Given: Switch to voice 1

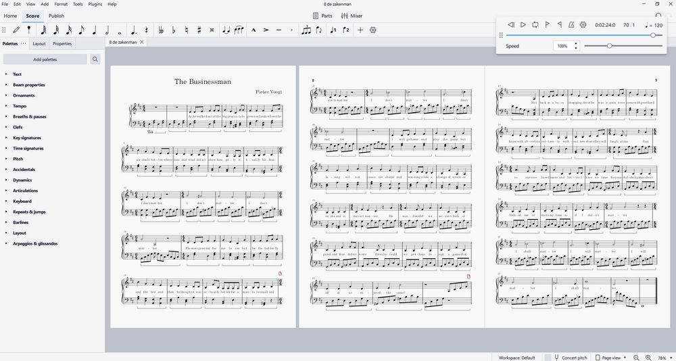Looking at the screenshot, I should tap(333, 30).
